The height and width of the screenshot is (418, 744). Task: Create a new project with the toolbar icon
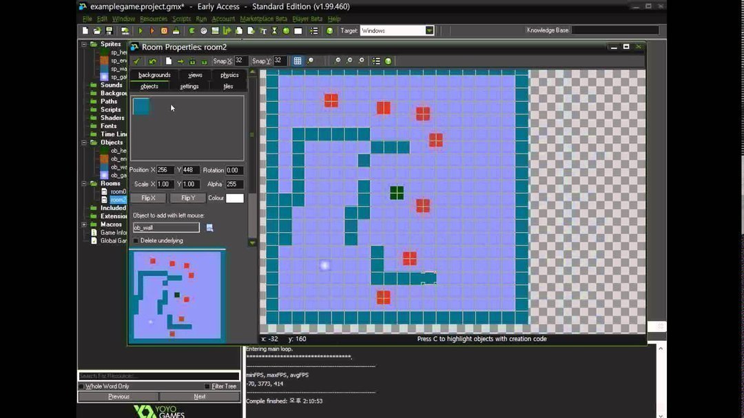pos(85,31)
